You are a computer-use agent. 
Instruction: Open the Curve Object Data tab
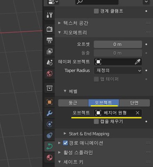click(x=50, y=146)
